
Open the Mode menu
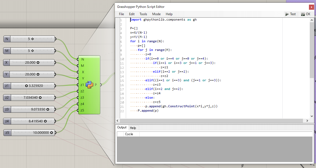tap(157, 14)
